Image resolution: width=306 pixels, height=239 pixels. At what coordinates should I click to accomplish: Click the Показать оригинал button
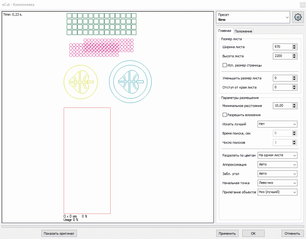[x=59, y=233]
